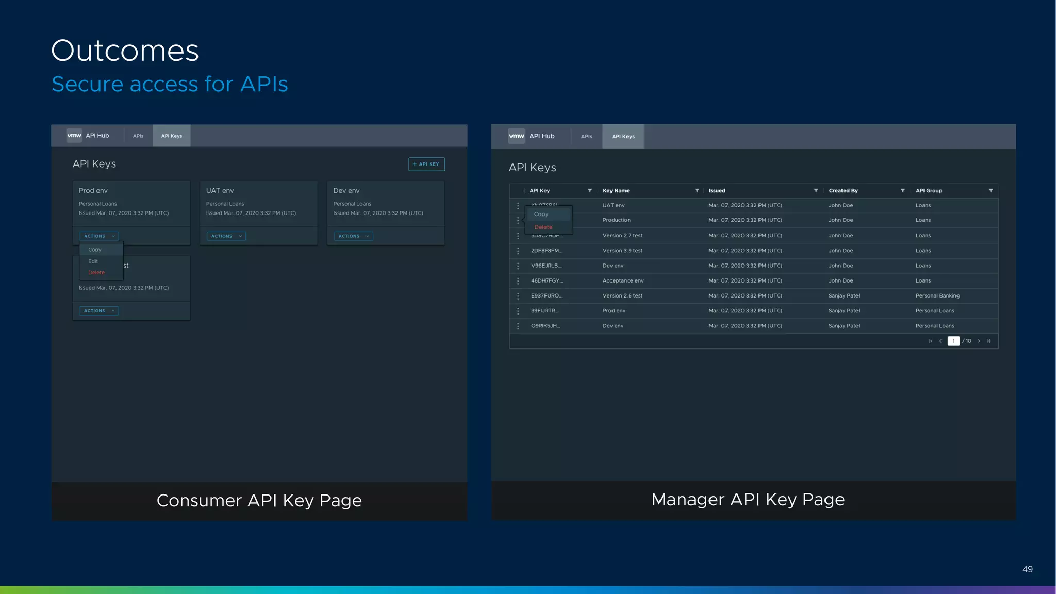This screenshot has width=1056, height=594.
Task: Click Personal Loans in Prod env row
Action: [x=935, y=311]
